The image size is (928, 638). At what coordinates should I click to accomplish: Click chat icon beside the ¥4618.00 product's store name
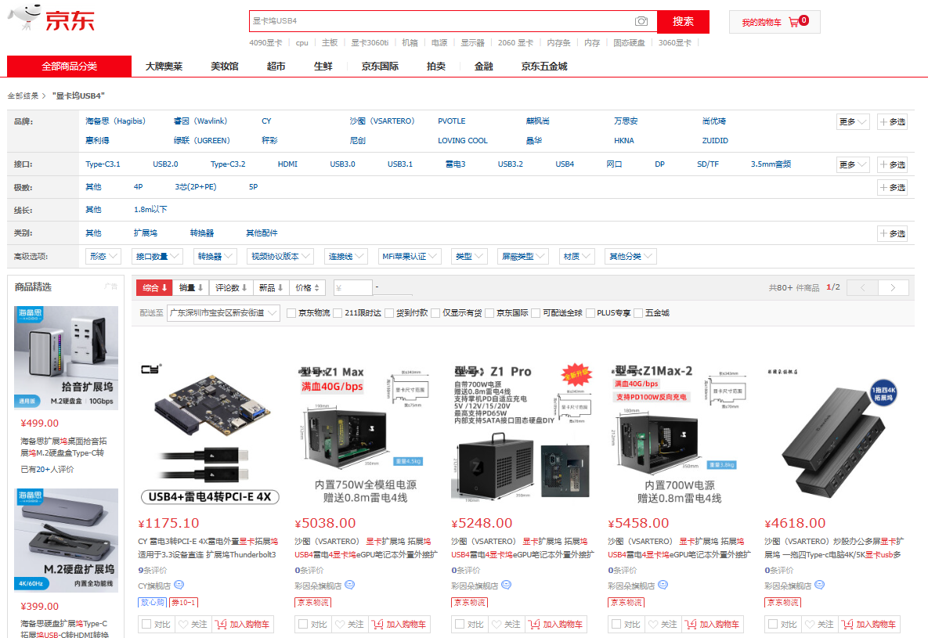820,585
